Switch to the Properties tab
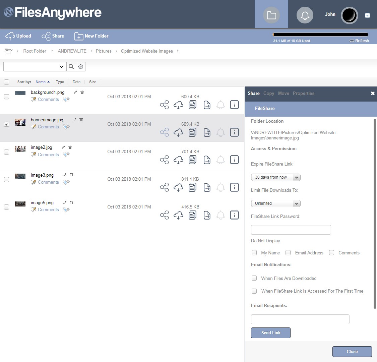 (303, 93)
